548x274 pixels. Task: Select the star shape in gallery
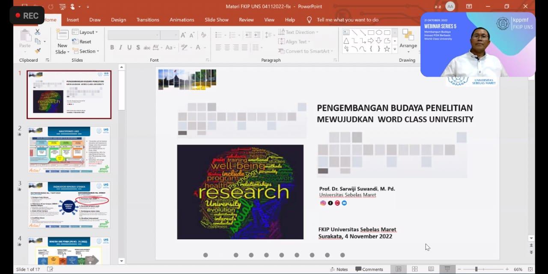(387, 49)
